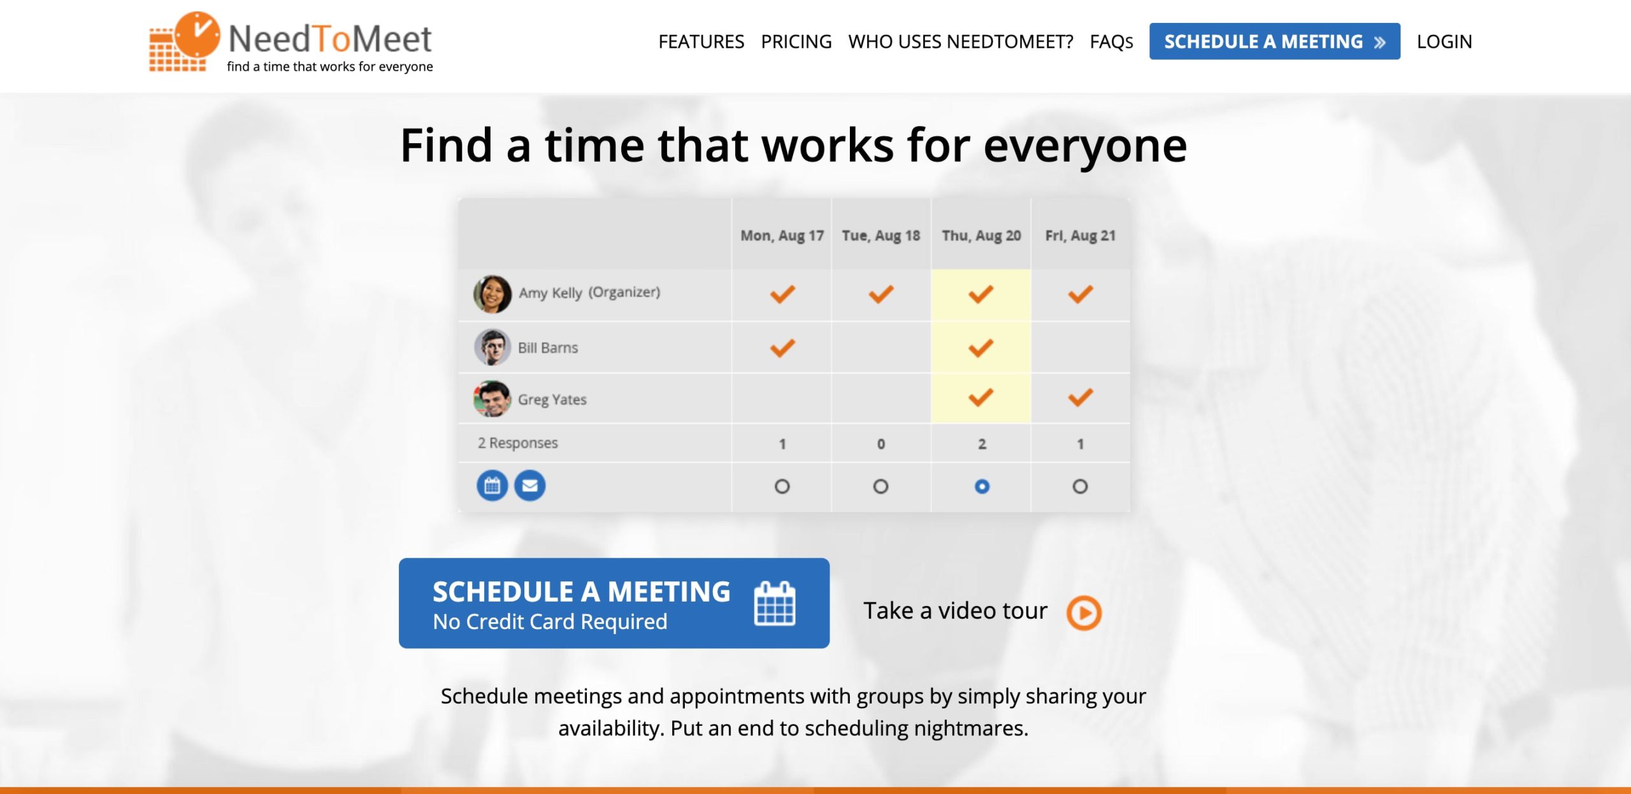The height and width of the screenshot is (794, 1631).
Task: Click Greg Yates' avatar photo
Action: 492,399
